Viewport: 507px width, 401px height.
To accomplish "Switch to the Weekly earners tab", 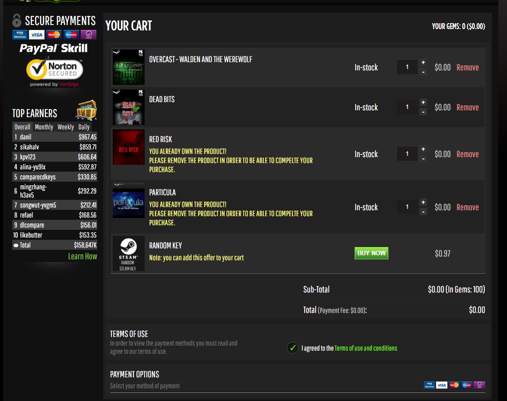I will [x=65, y=127].
